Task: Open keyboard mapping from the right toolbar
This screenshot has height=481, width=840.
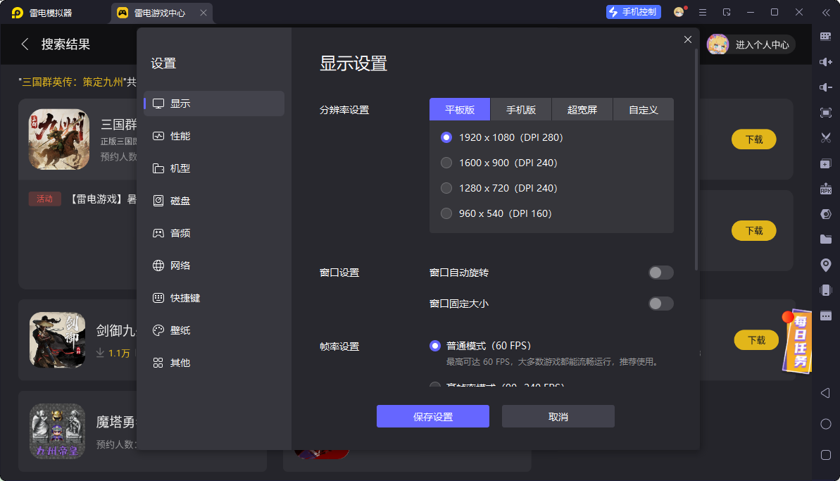Action: coord(825,37)
